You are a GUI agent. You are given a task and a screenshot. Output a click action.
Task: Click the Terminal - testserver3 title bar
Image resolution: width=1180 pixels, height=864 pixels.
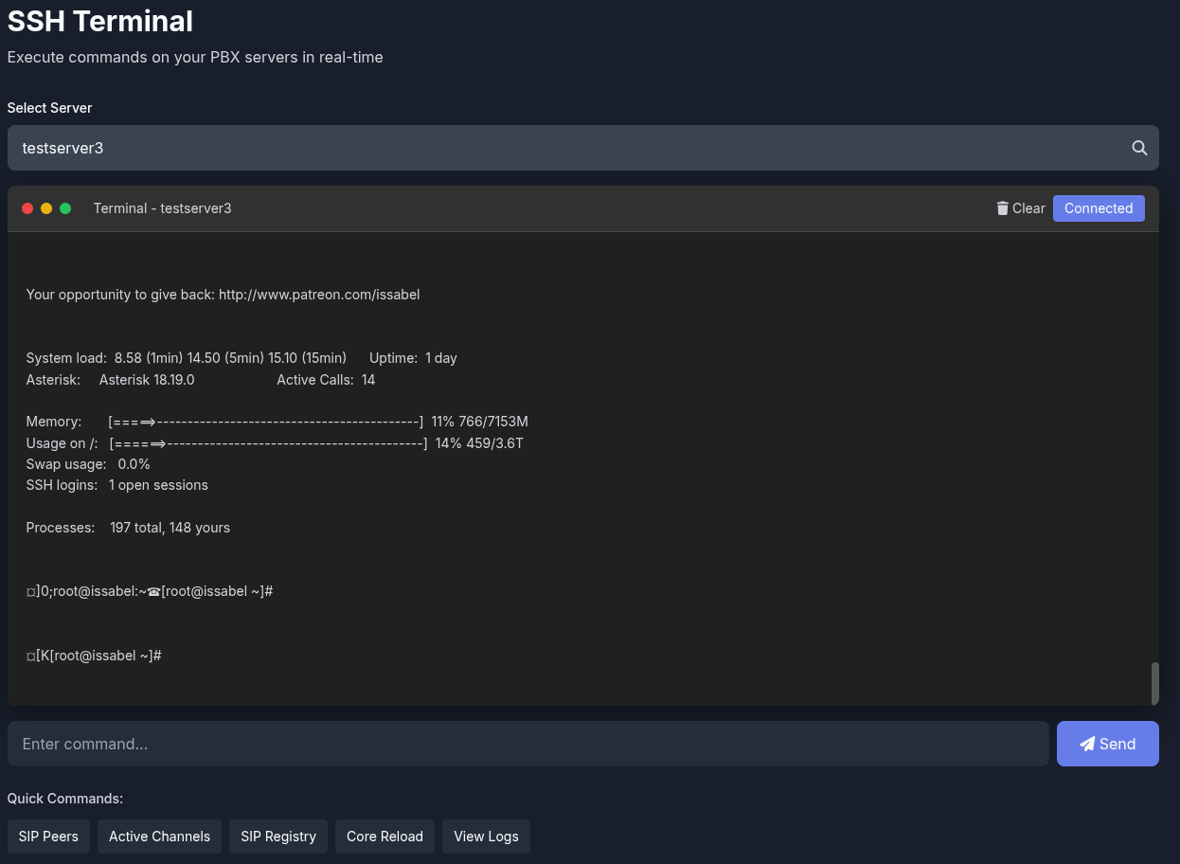pyautogui.click(x=162, y=207)
